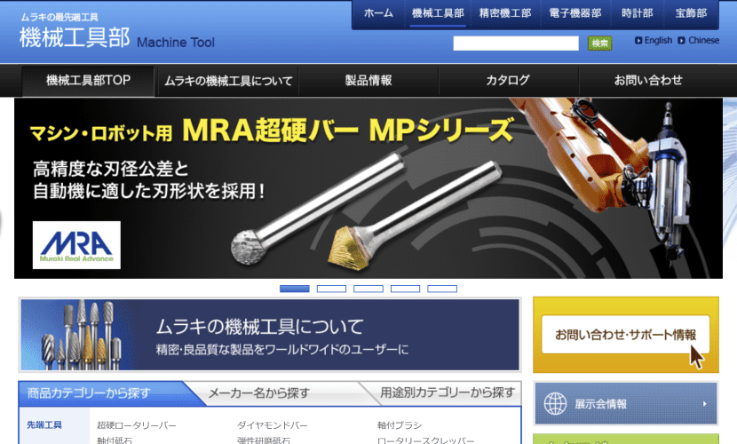
Task: Open the カタログ nav item
Action: (508, 80)
